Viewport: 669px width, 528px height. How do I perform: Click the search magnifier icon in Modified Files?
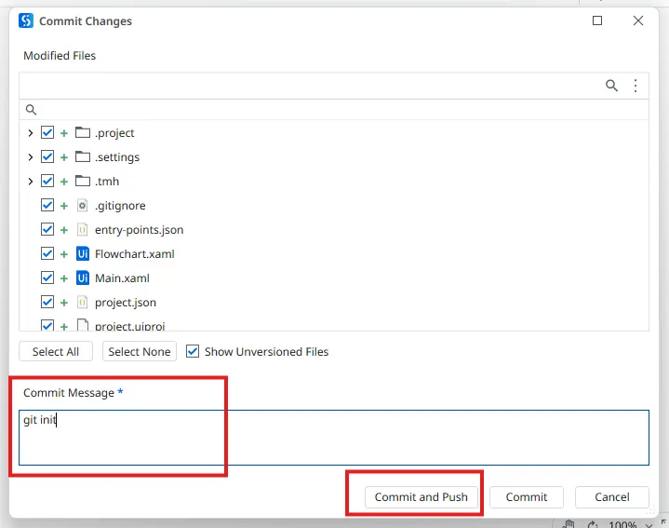point(611,86)
